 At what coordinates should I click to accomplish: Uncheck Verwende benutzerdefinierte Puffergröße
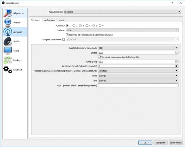(100, 57)
